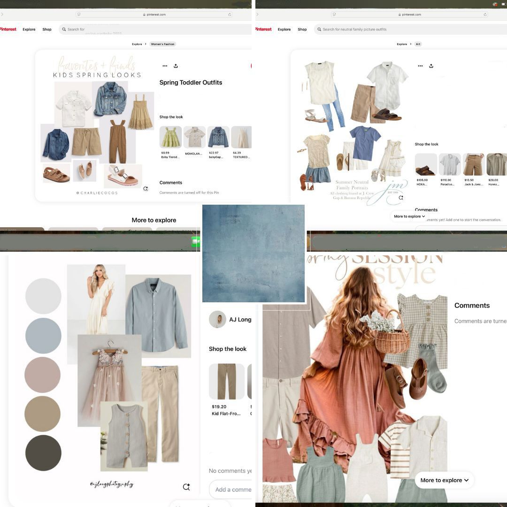The width and height of the screenshot is (507, 507).
Task: Click Shop the look heading under AJ Long
Action: [227, 349]
